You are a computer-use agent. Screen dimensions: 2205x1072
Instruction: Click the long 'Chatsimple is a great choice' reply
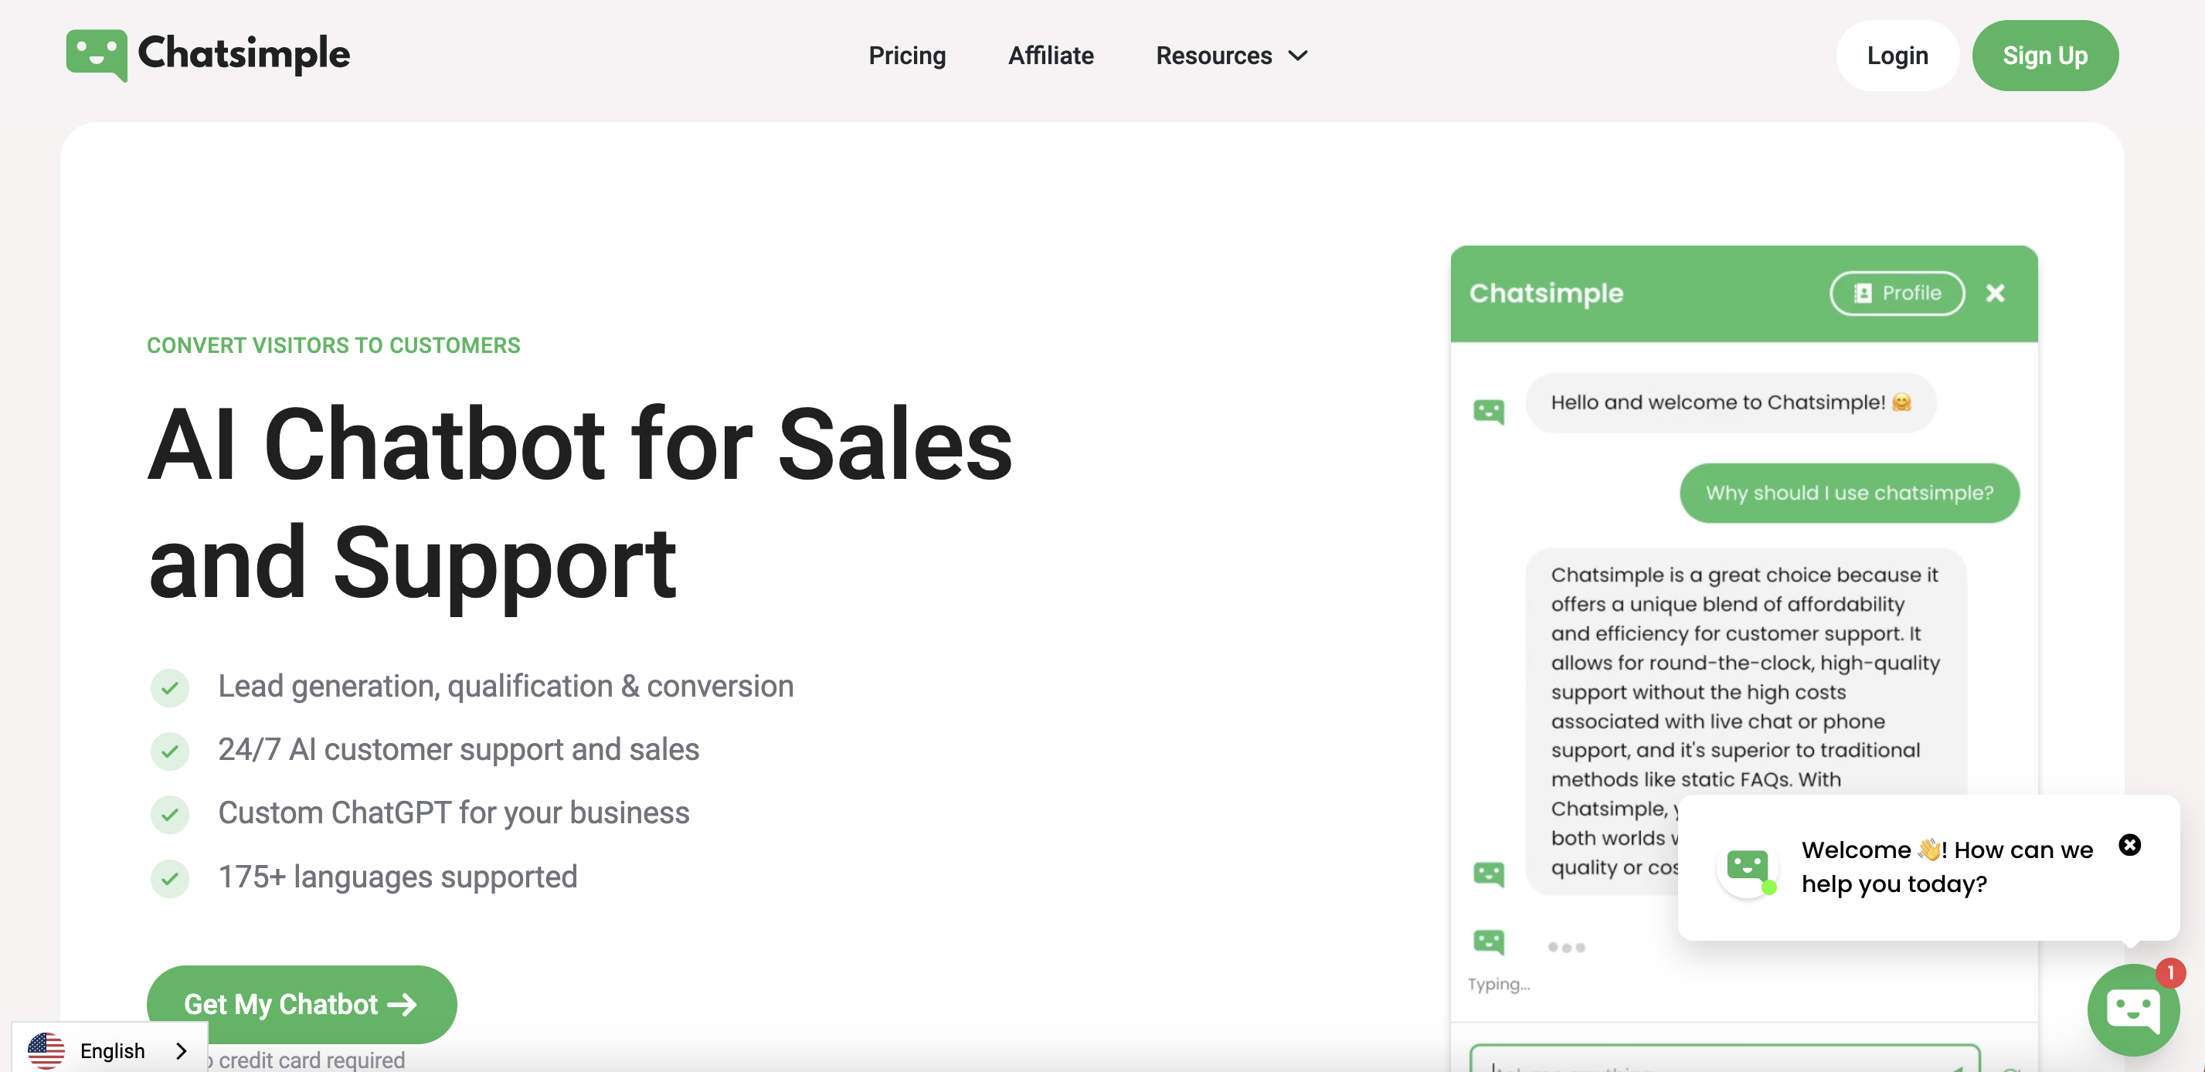1745,721
